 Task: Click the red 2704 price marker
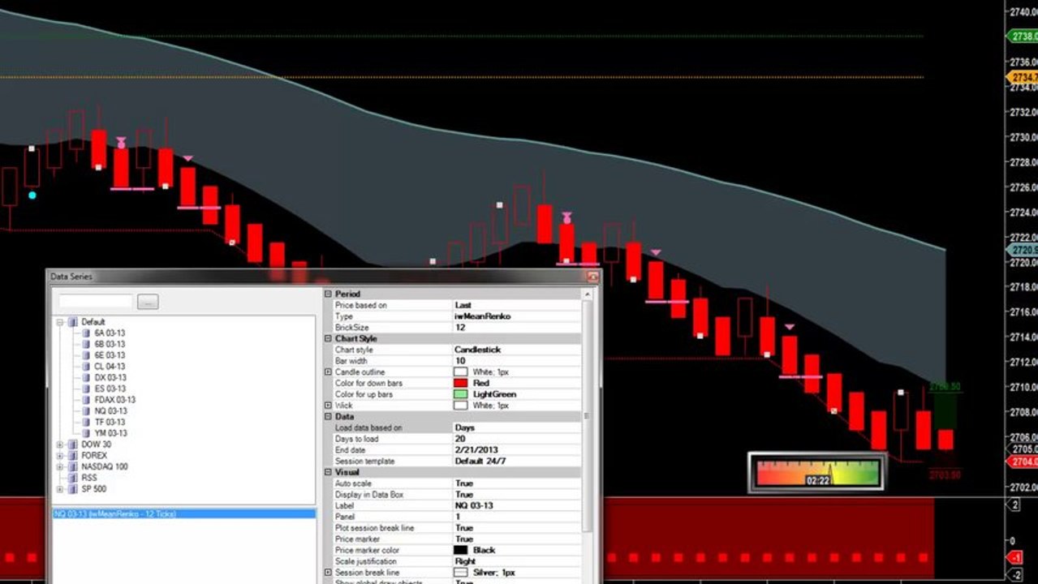coord(1022,462)
